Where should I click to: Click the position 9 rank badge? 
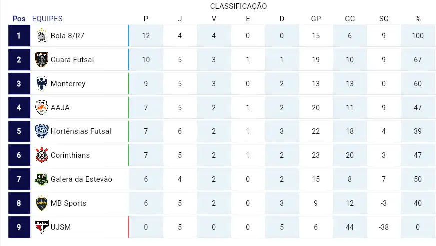(x=19, y=227)
